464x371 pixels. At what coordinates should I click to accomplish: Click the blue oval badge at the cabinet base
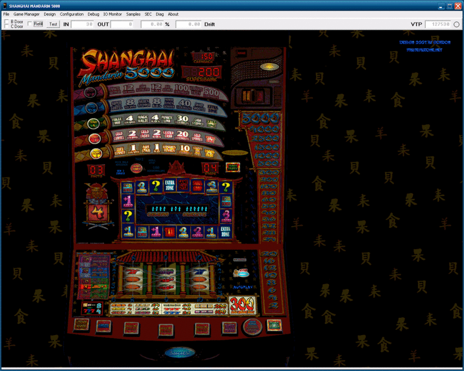(x=180, y=352)
